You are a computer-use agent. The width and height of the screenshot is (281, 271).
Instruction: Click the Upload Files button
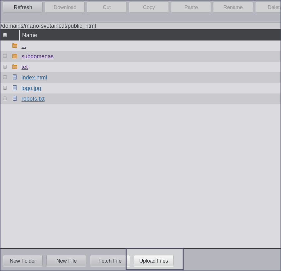pyautogui.click(x=154, y=261)
